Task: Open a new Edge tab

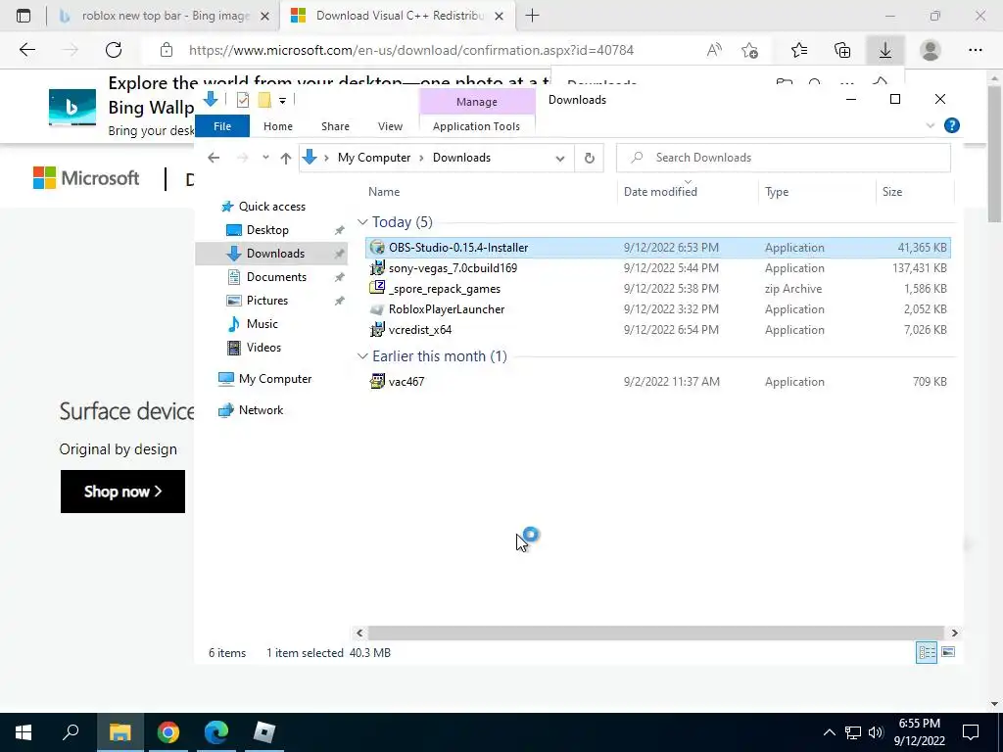Action: point(532,16)
